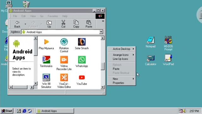Show more toolbar buttons with chevron
202x114 pixels.
pos(103,21)
